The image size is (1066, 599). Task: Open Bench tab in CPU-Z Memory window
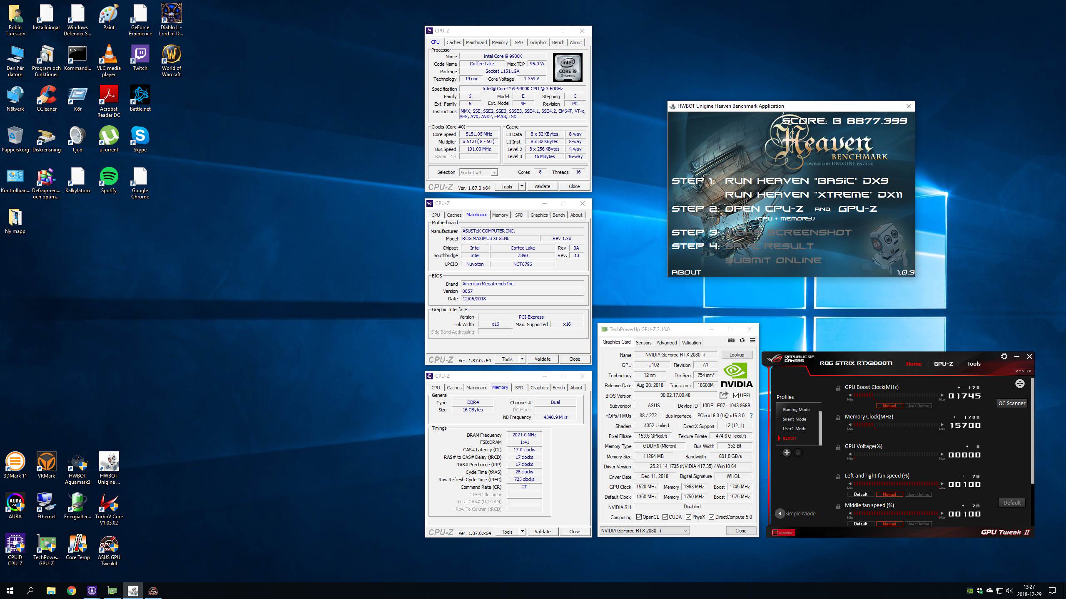[x=558, y=388]
